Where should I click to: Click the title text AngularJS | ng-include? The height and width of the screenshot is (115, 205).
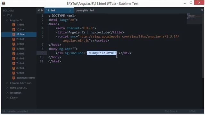(x=89, y=32)
